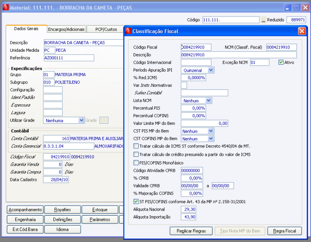Click the Regra Fiscal button
Viewport: 311px width, 242px height.
pyautogui.click(x=284, y=231)
